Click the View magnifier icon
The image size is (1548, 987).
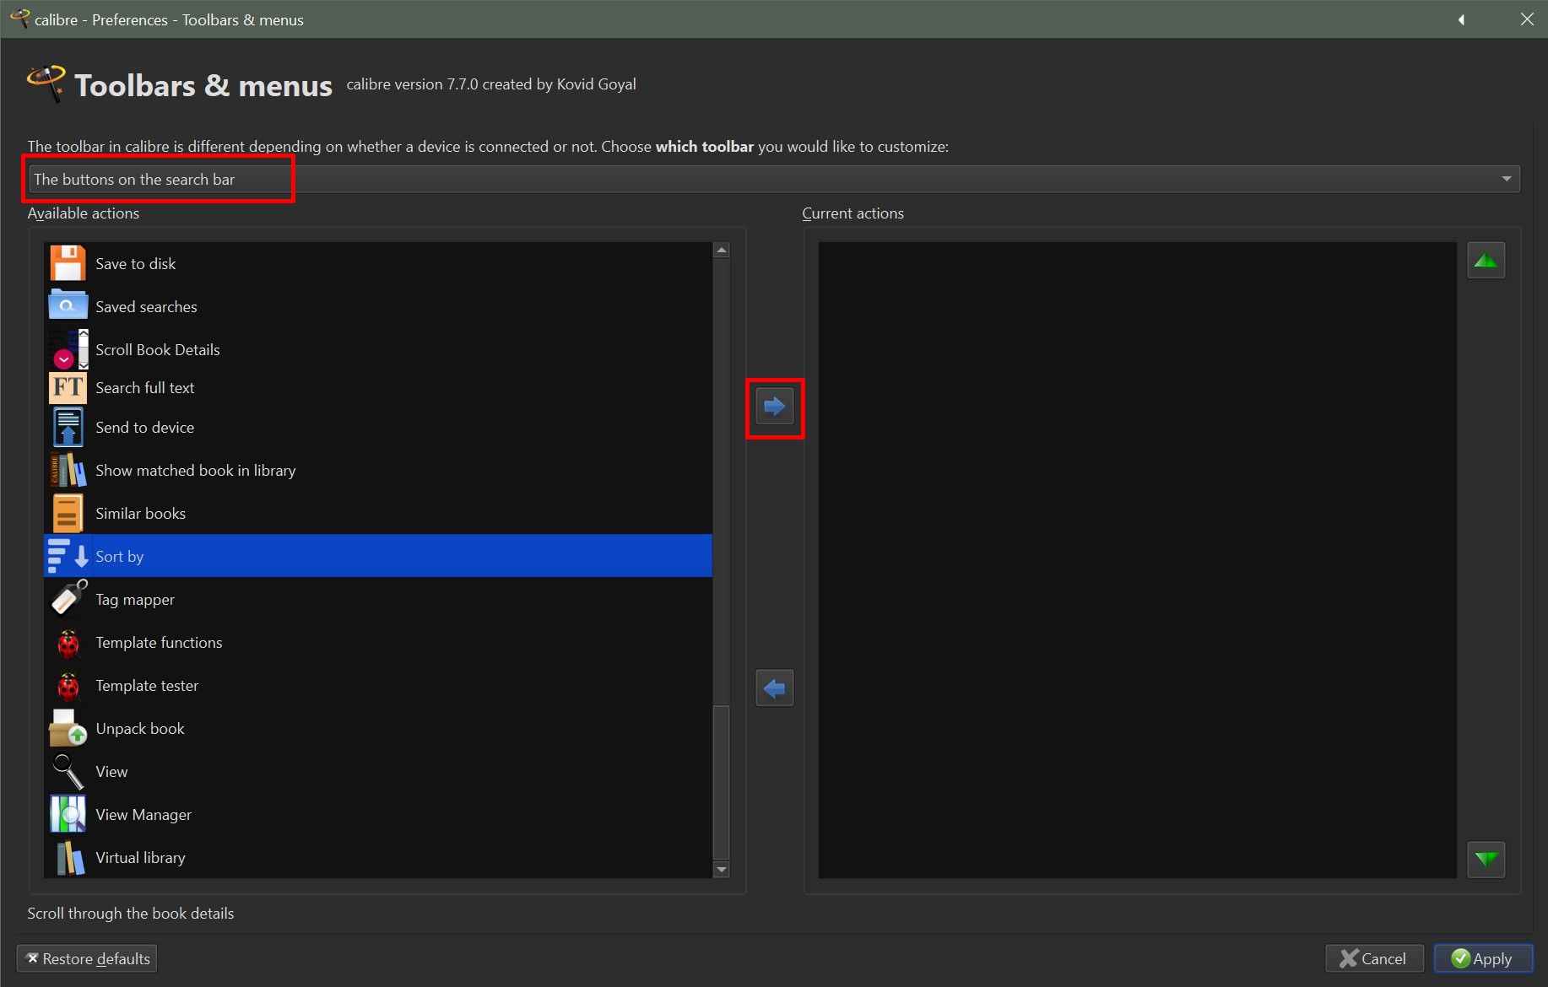pos(68,771)
